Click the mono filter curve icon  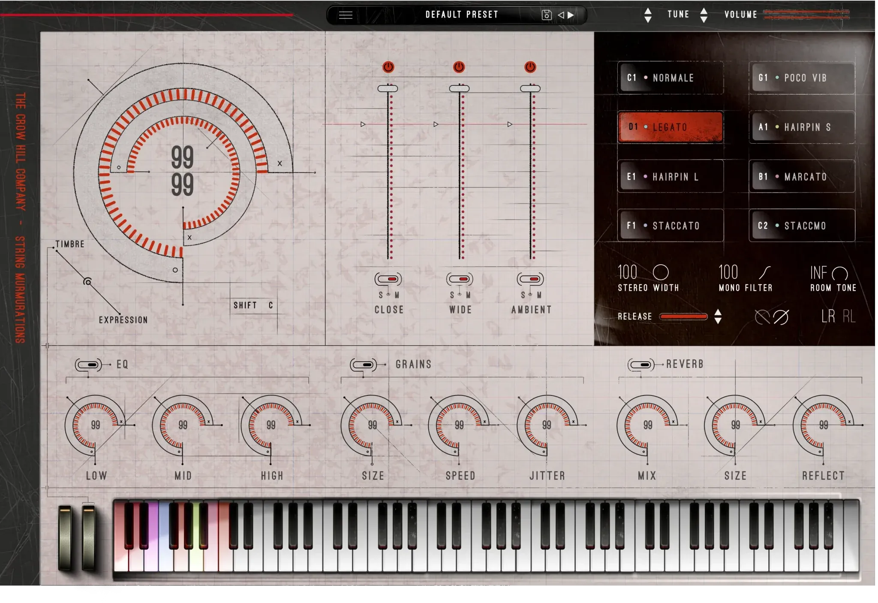[x=765, y=272]
